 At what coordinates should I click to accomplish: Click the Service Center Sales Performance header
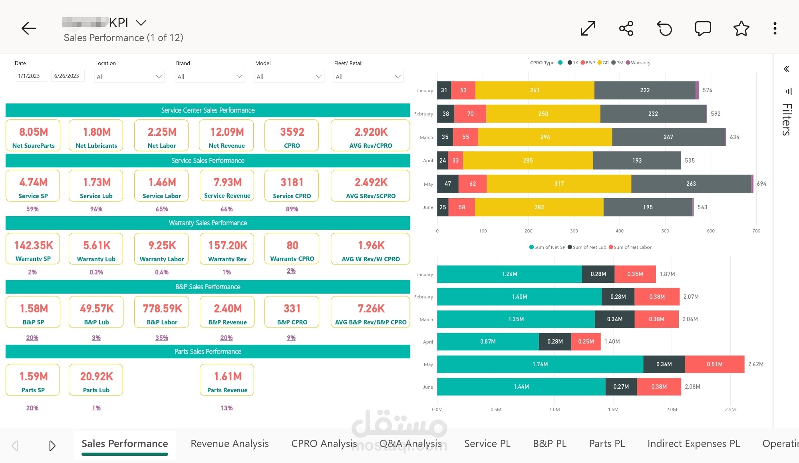[208, 110]
